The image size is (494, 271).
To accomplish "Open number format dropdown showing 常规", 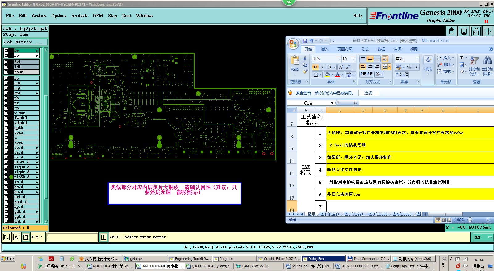I will pyautogui.click(x=417, y=59).
